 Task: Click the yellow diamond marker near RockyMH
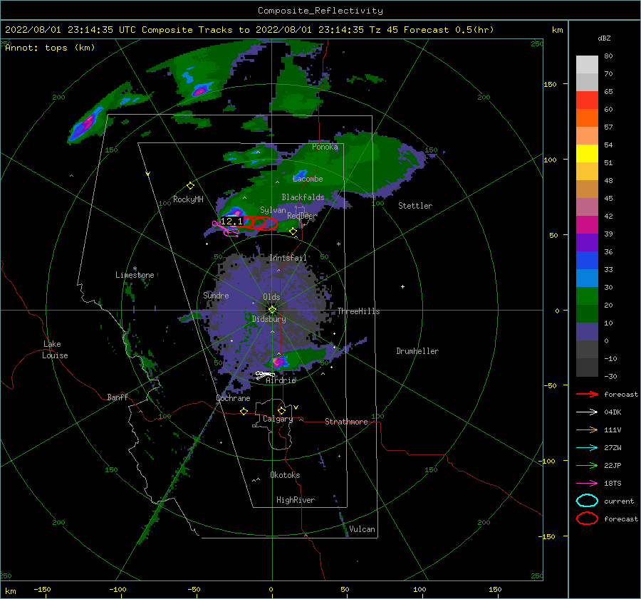(x=190, y=186)
